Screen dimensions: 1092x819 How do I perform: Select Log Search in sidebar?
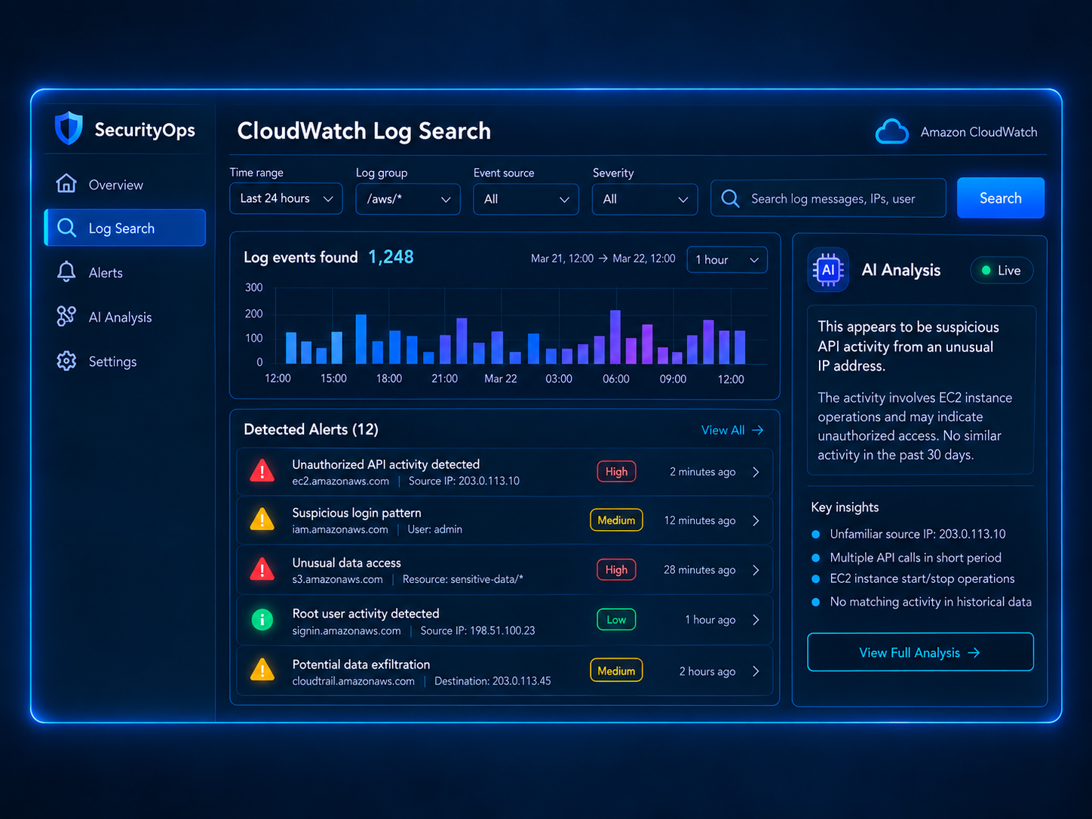coord(124,228)
